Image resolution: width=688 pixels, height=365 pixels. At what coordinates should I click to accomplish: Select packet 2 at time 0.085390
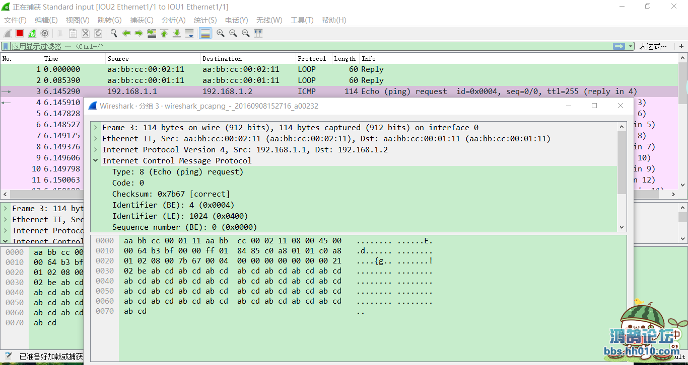339,80
